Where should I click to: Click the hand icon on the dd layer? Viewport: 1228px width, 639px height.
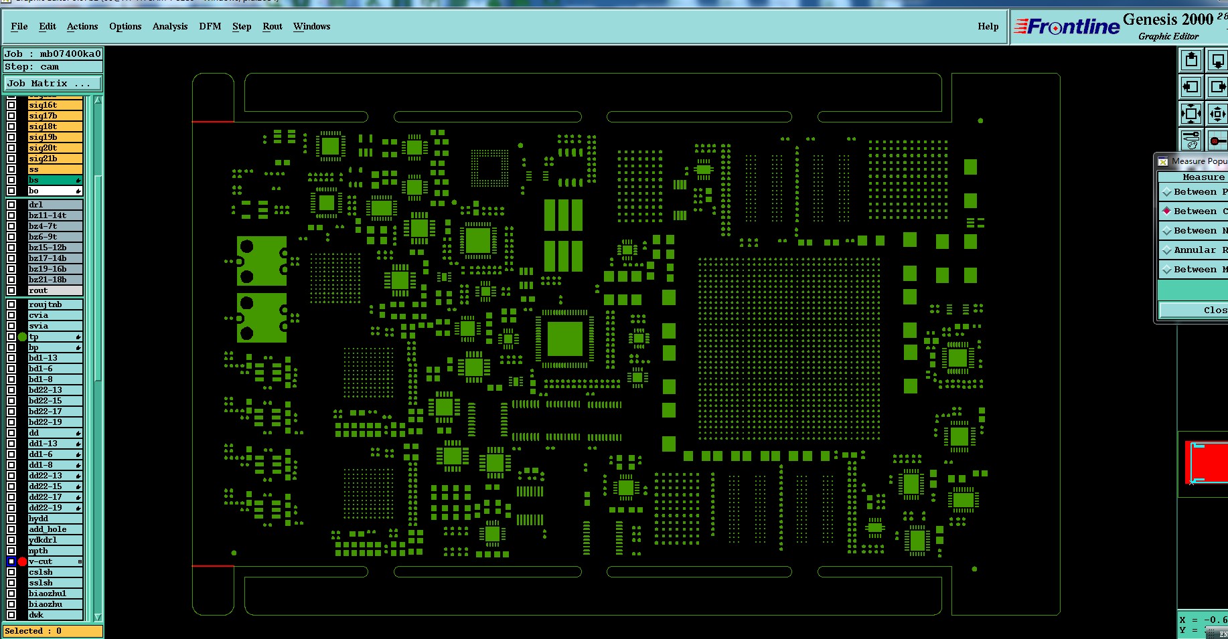(78, 434)
